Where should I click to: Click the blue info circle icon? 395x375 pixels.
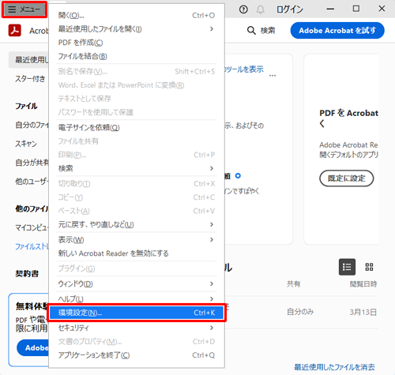pyautogui.click(x=238, y=175)
